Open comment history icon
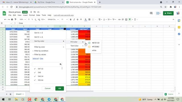Screen dimensions: 182x102 tap(151, 13)
